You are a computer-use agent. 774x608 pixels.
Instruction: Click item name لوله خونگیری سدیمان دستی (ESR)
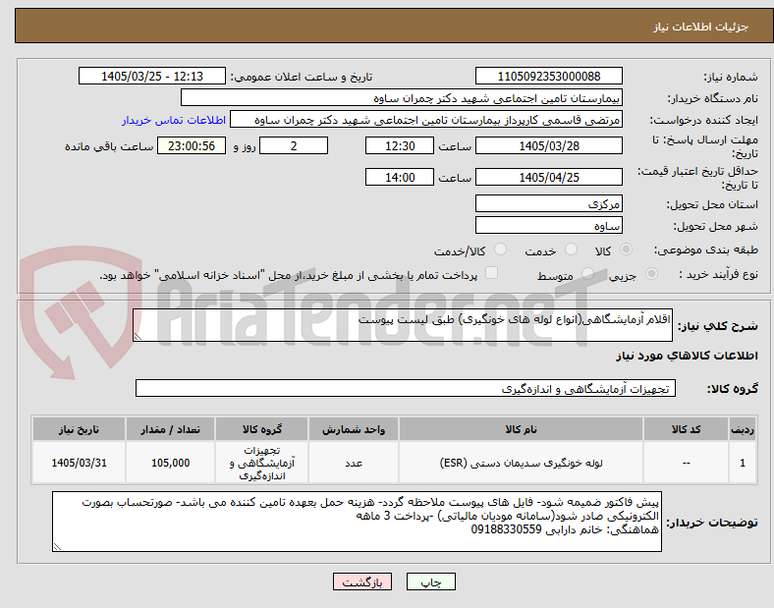pos(521,463)
